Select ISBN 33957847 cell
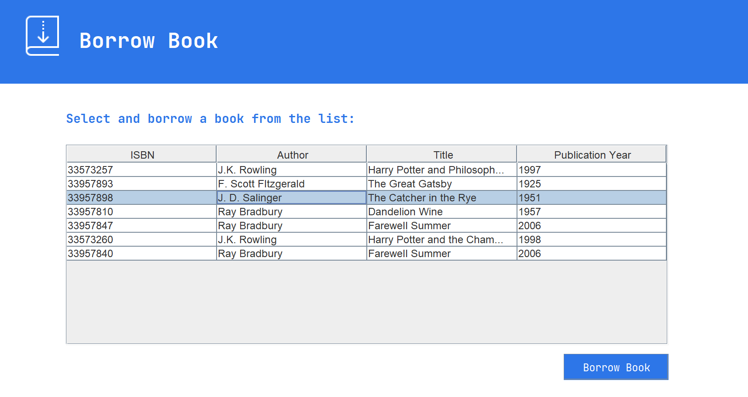The width and height of the screenshot is (748, 397). (x=141, y=225)
